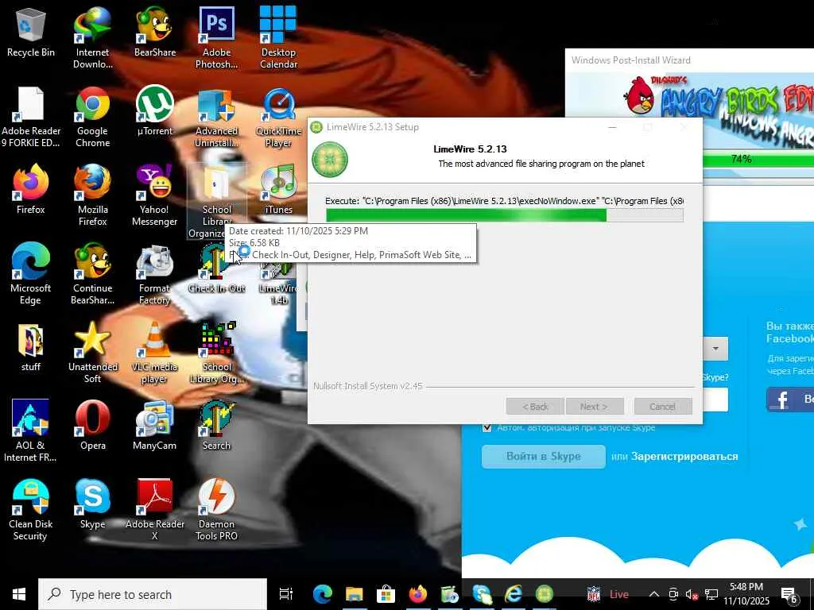Viewport: 814px width, 610px height.
Task: Select the Mozilla Firefox desktop shortcut
Action: point(92,195)
